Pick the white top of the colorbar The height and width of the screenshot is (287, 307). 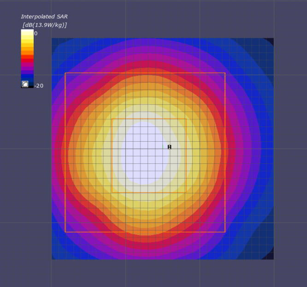click(x=27, y=32)
